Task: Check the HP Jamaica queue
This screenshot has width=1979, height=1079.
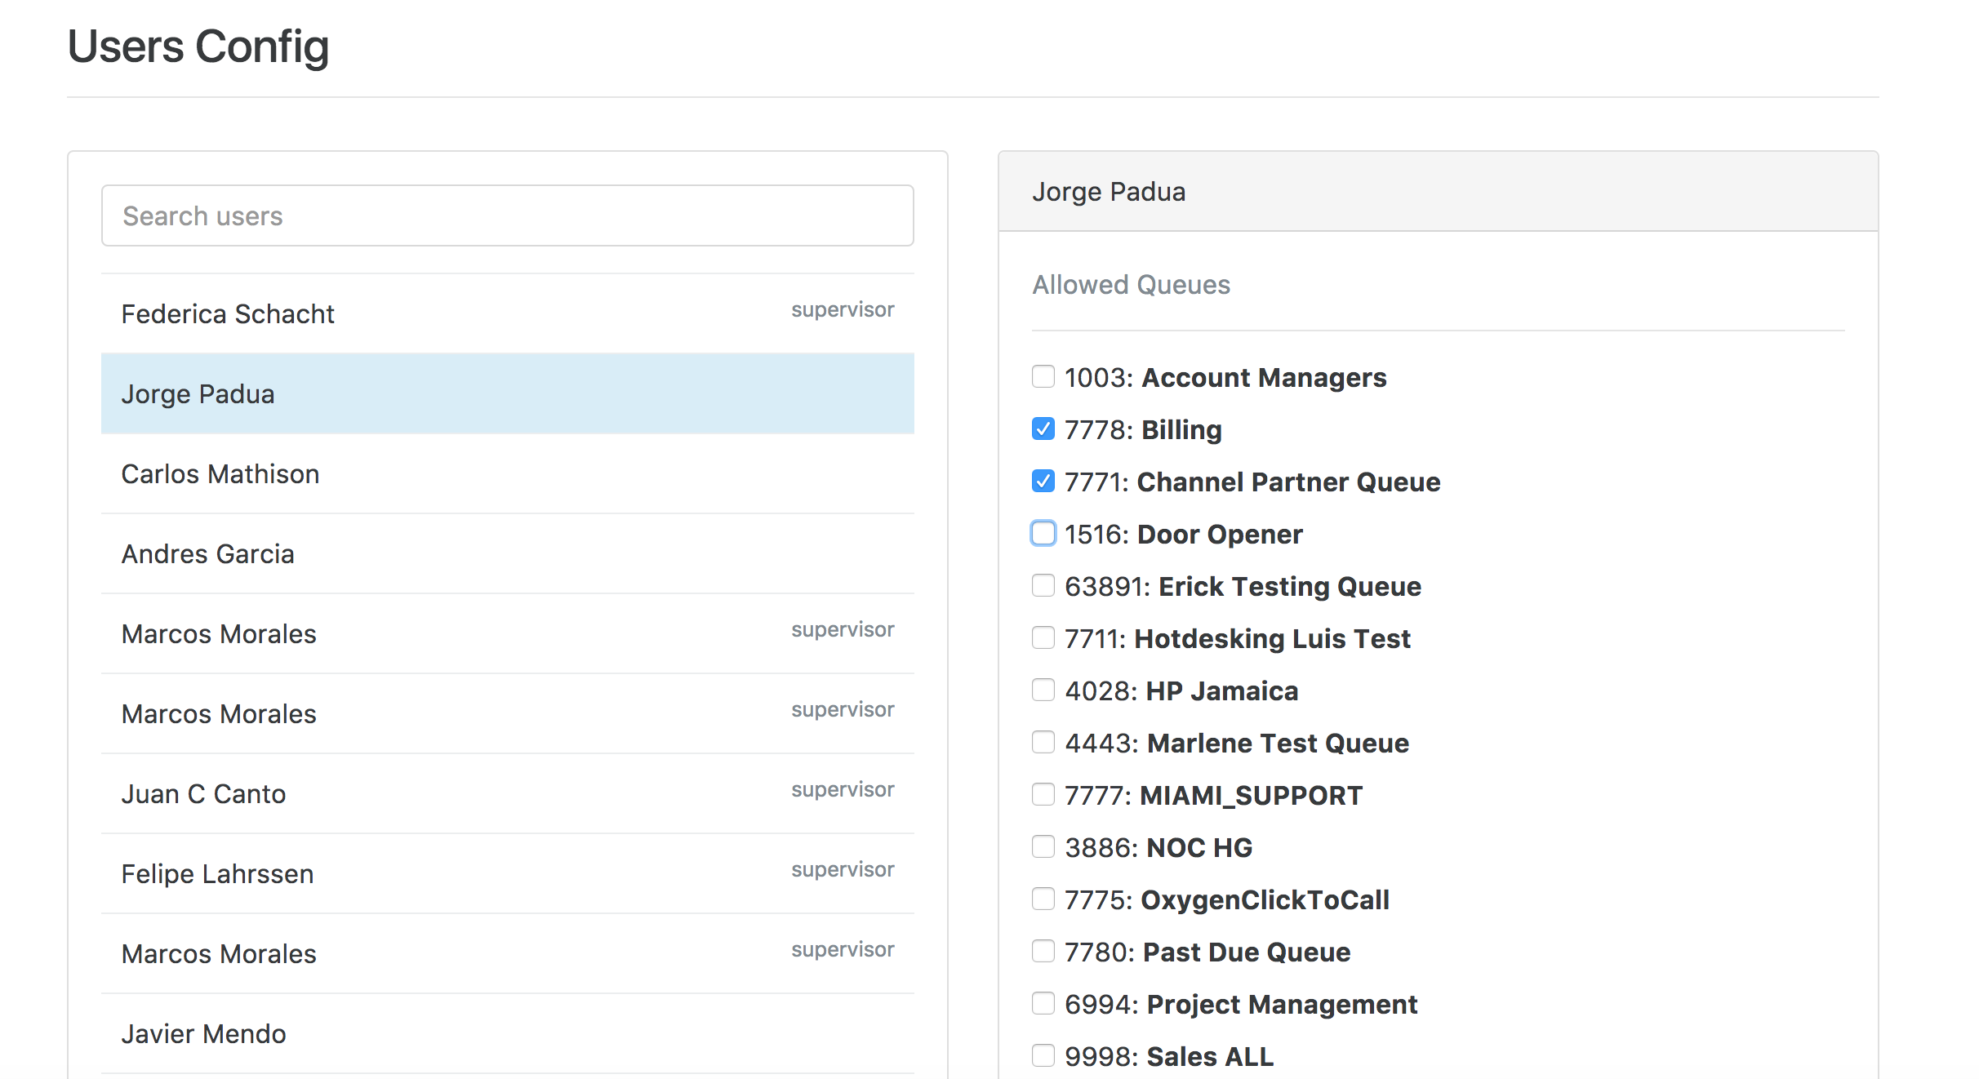Action: 1043,690
